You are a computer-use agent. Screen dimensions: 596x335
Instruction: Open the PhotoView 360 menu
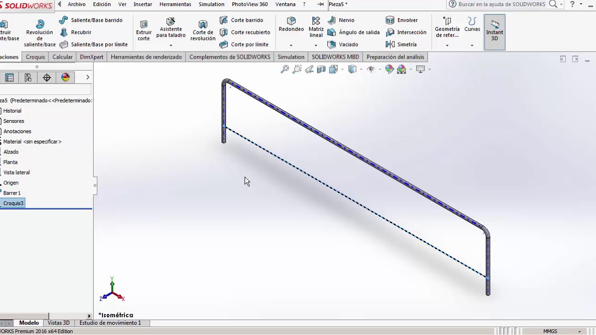pos(250,4)
